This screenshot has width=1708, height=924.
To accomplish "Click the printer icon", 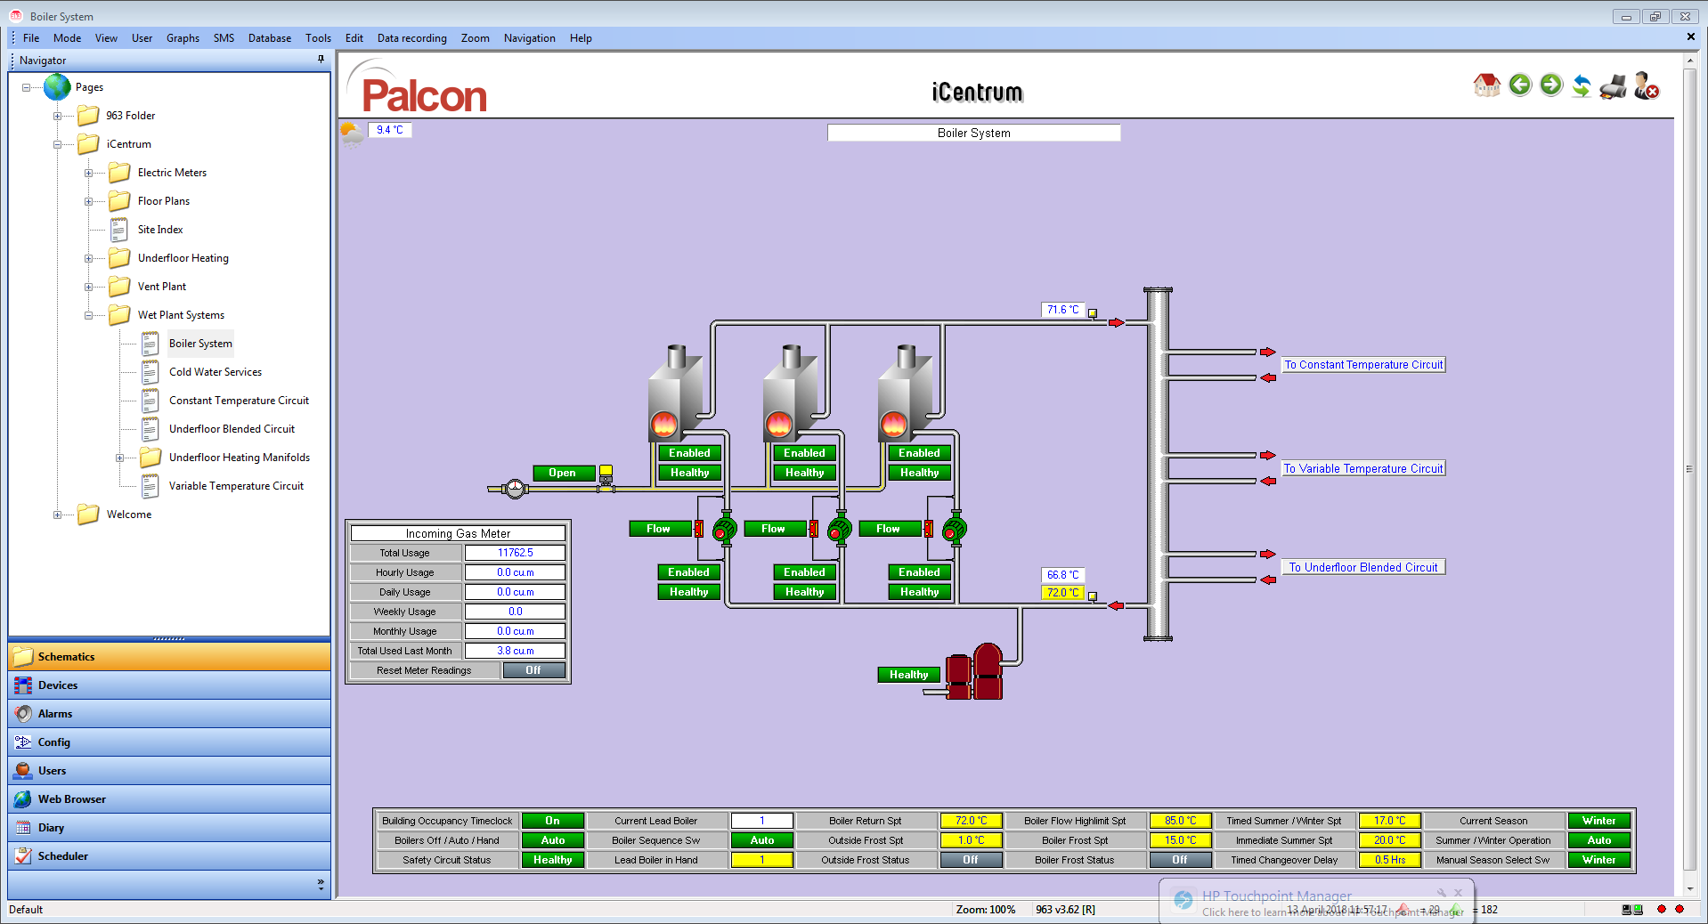I will [1613, 86].
